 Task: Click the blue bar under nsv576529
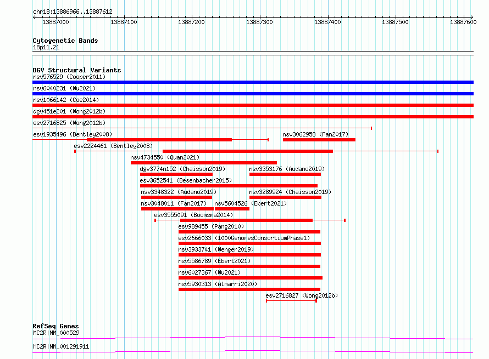[x=253, y=82]
